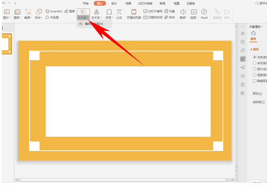Open the four-squares apps sidebar icon
Viewport: 267px width, 186px height.
242,93
